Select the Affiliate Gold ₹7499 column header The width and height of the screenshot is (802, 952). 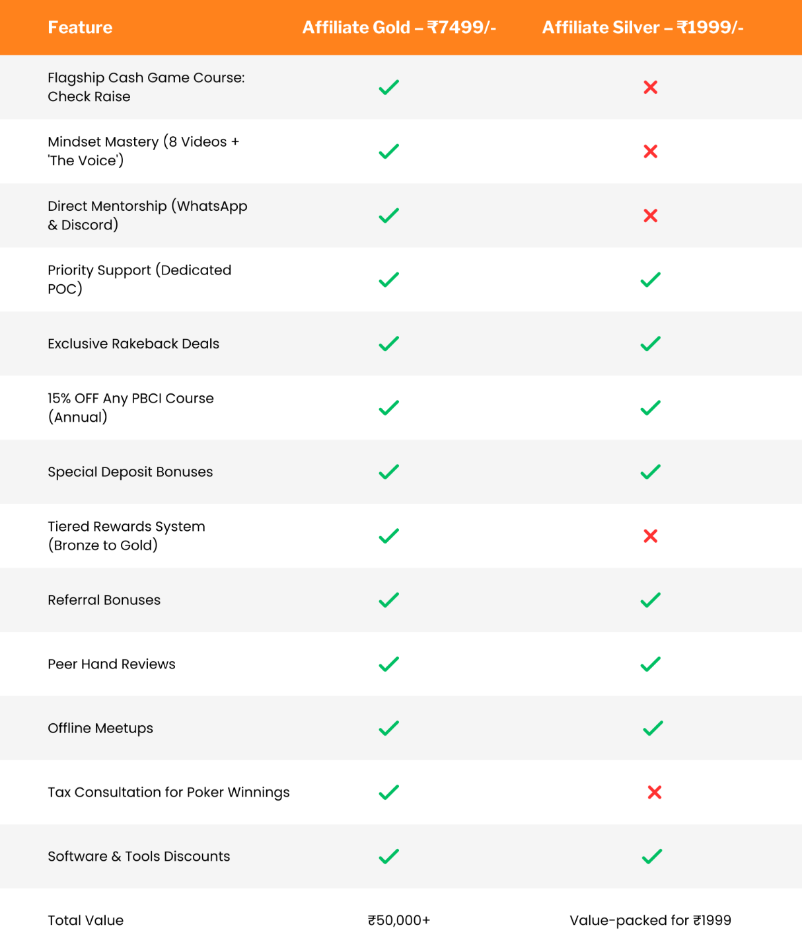(x=399, y=28)
